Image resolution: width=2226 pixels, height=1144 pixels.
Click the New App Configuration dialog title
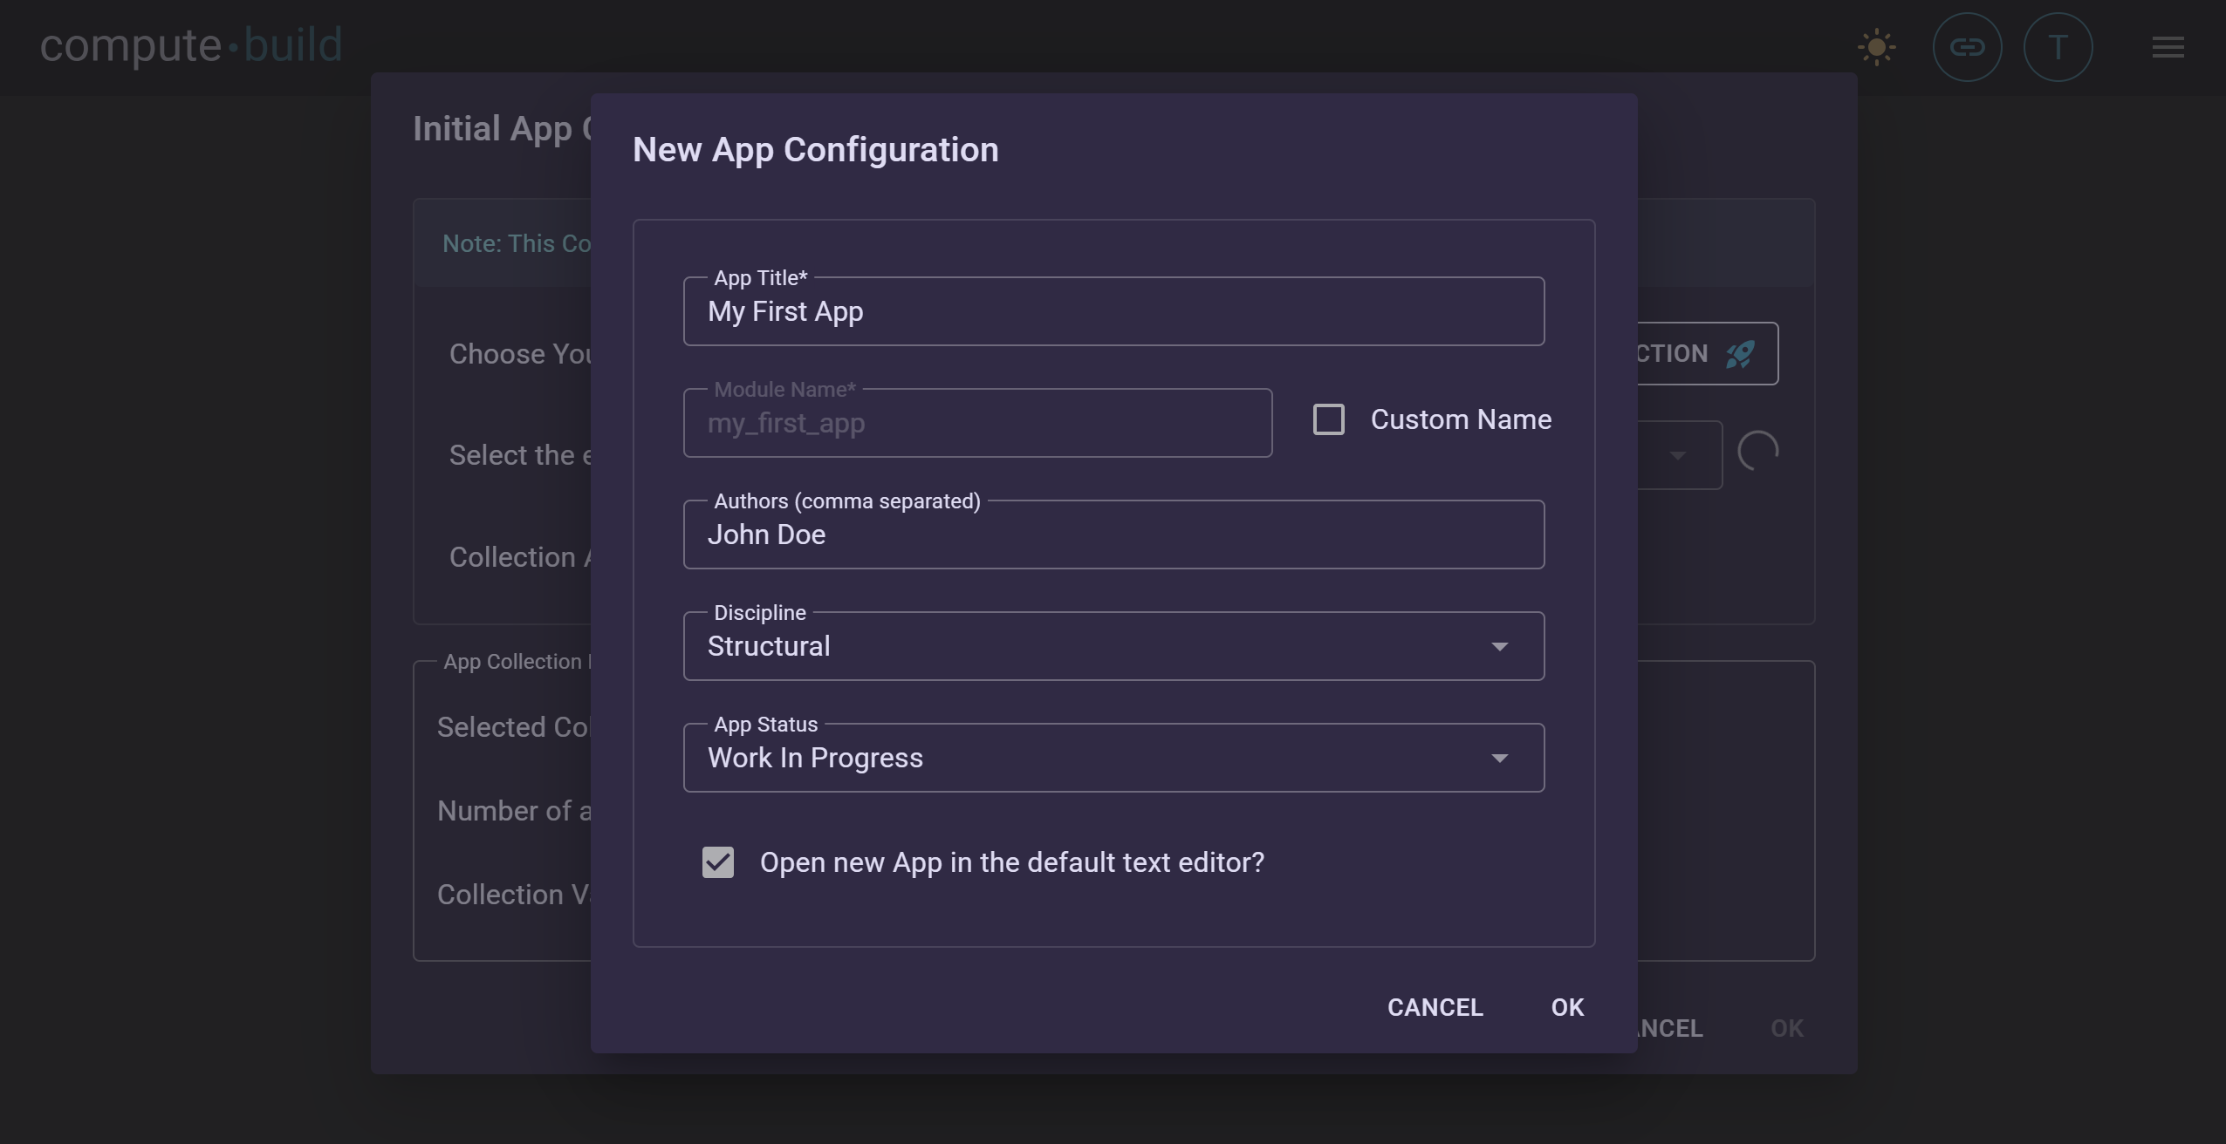(814, 149)
